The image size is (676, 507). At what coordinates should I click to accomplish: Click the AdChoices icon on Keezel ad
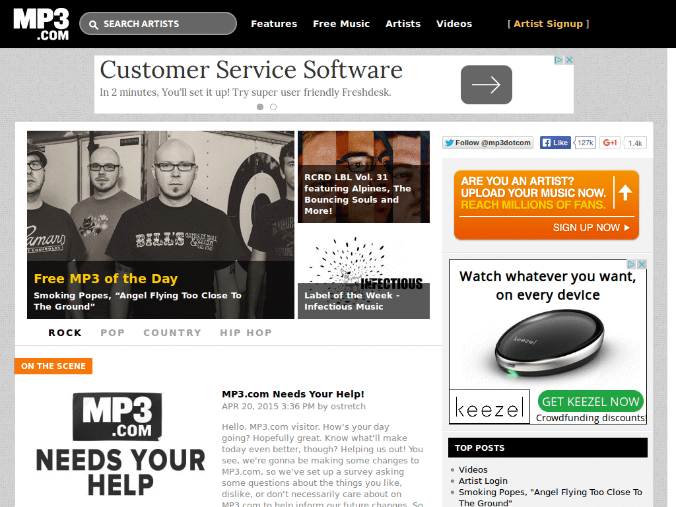(x=631, y=264)
